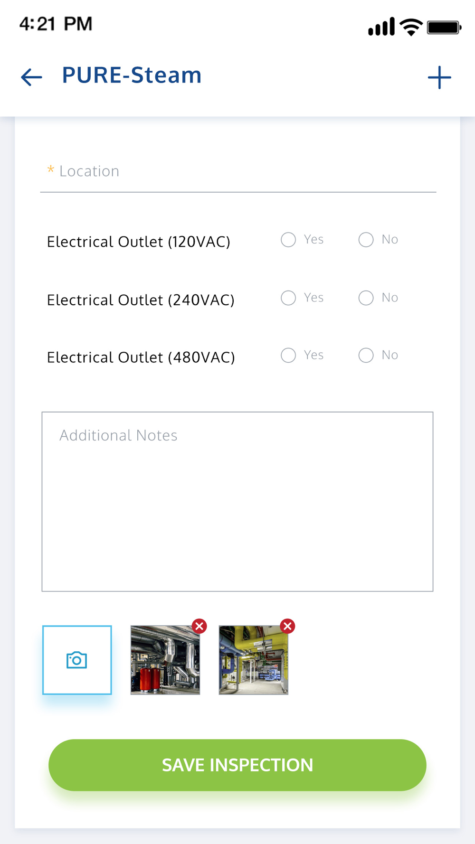Tap the battery status icon
Viewport: 475px width, 844px height.
pyautogui.click(x=444, y=27)
